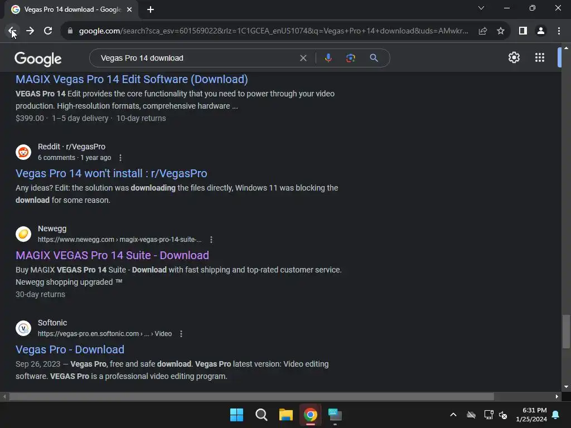The height and width of the screenshot is (428, 571).
Task: Clear the search box with X
Action: (x=303, y=58)
